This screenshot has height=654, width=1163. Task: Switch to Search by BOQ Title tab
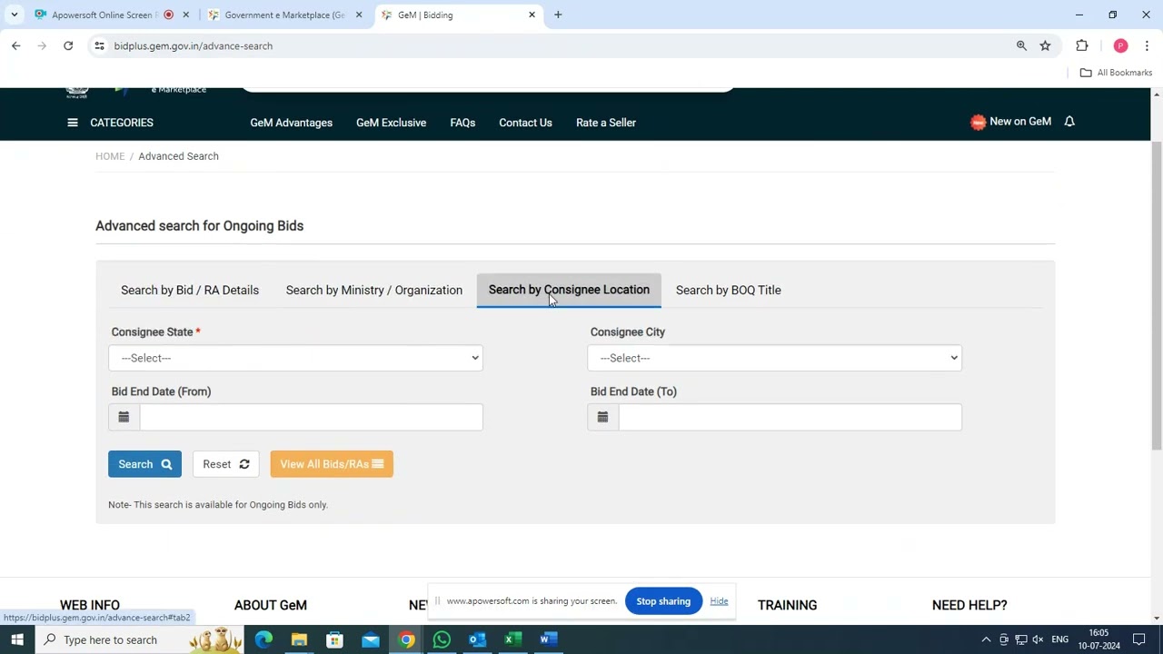pyautogui.click(x=729, y=290)
